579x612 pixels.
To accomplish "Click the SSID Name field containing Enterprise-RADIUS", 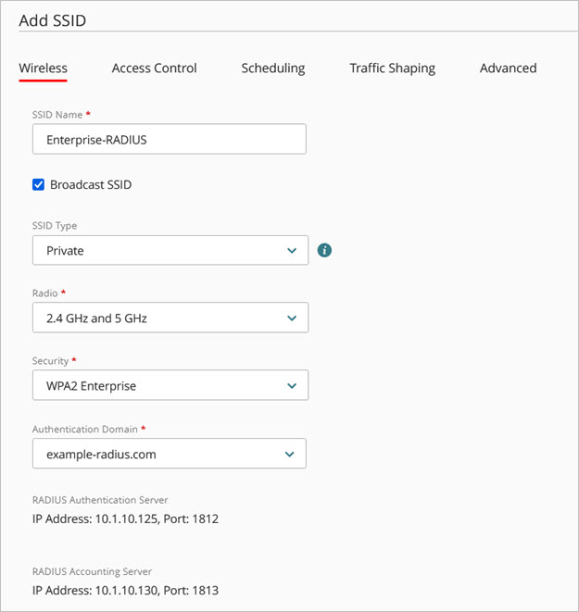I will coord(169,139).
